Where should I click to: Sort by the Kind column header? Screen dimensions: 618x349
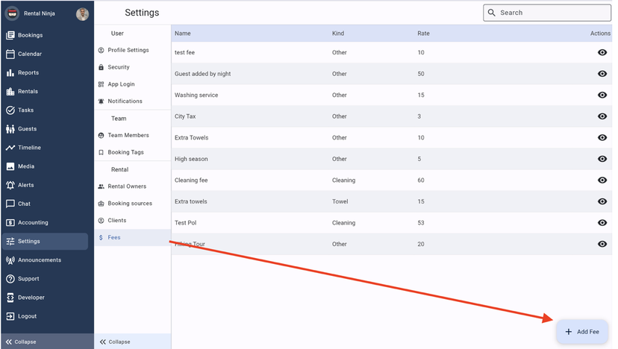click(338, 34)
